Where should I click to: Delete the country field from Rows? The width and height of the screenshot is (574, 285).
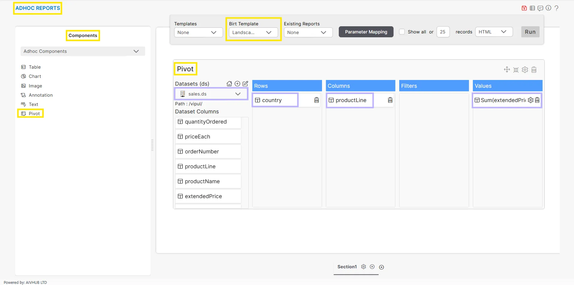coord(316,100)
